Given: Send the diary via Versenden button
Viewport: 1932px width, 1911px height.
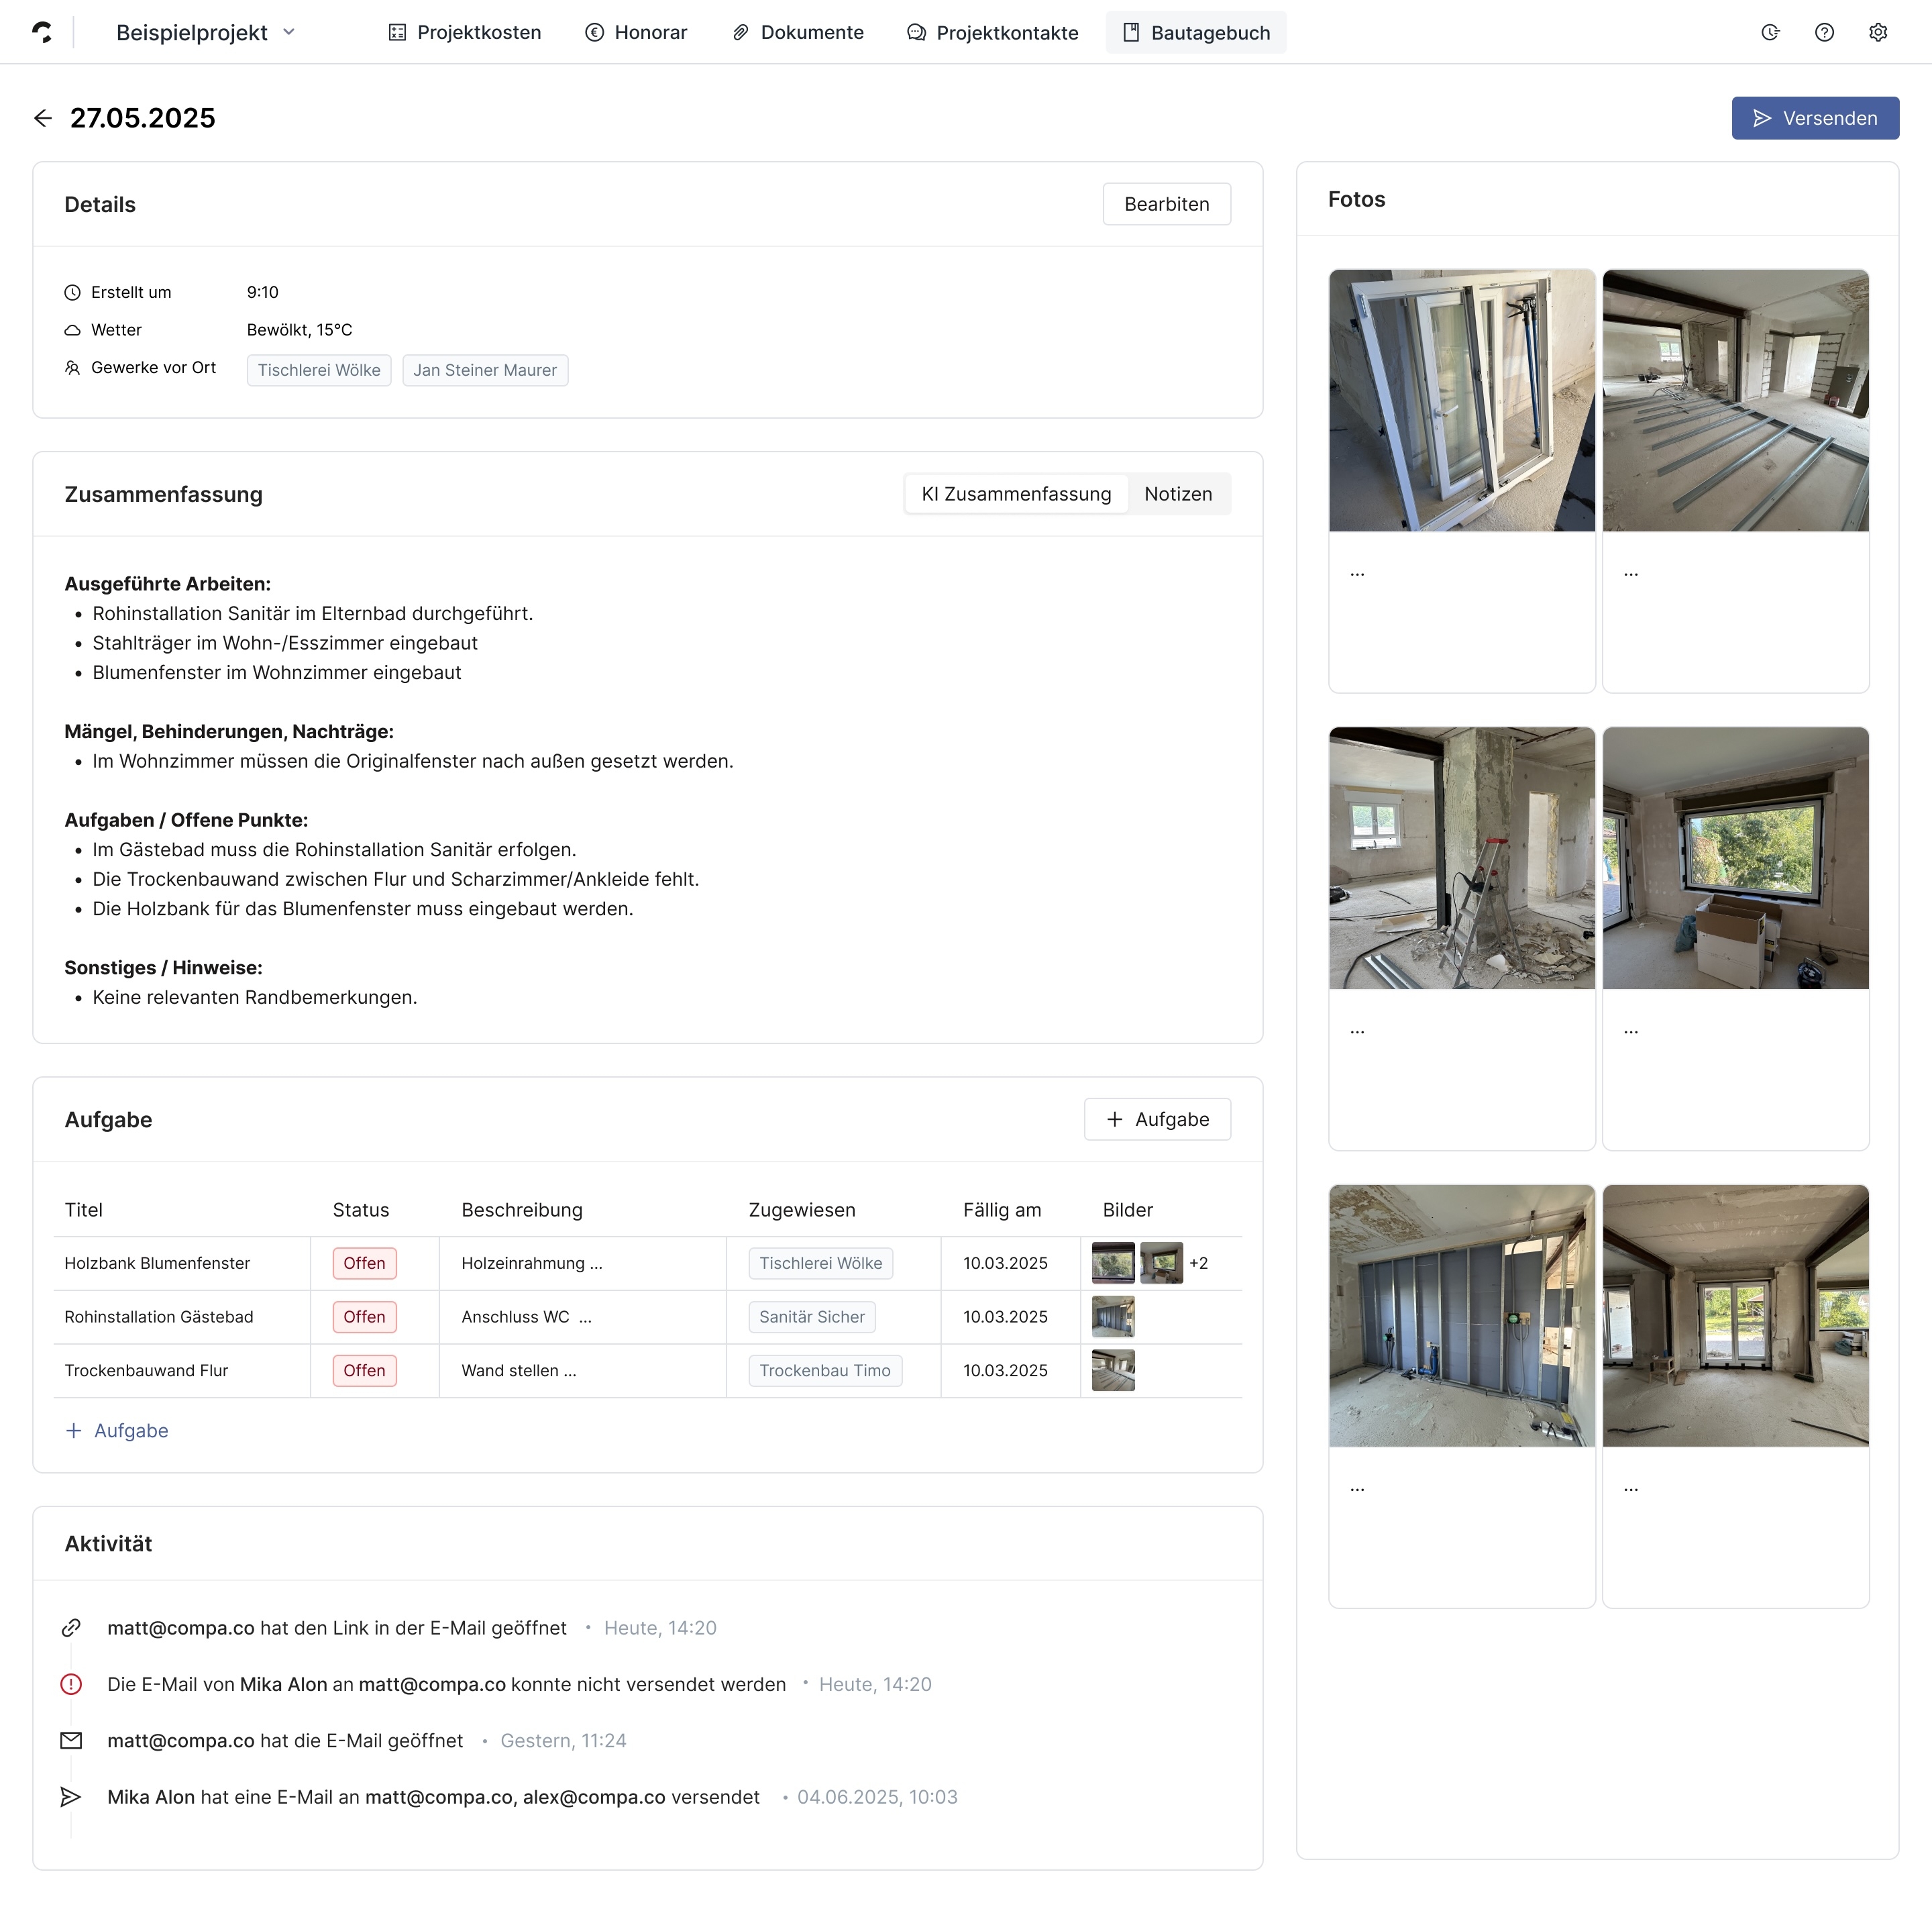Looking at the screenshot, I should 1815,118.
